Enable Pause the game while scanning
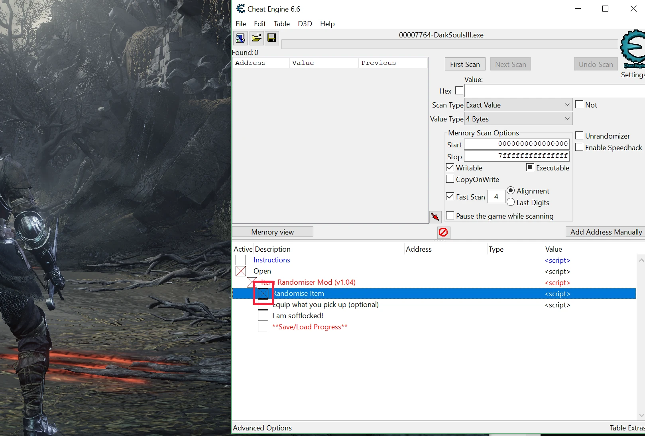645x436 pixels. pyautogui.click(x=450, y=216)
